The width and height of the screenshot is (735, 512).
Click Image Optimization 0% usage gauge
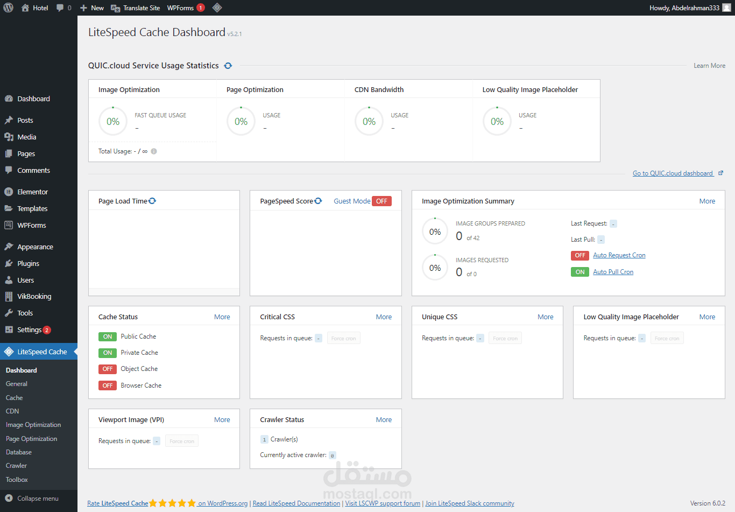coord(113,122)
